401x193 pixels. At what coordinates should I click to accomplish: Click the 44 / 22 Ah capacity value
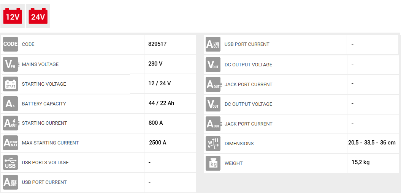point(161,103)
